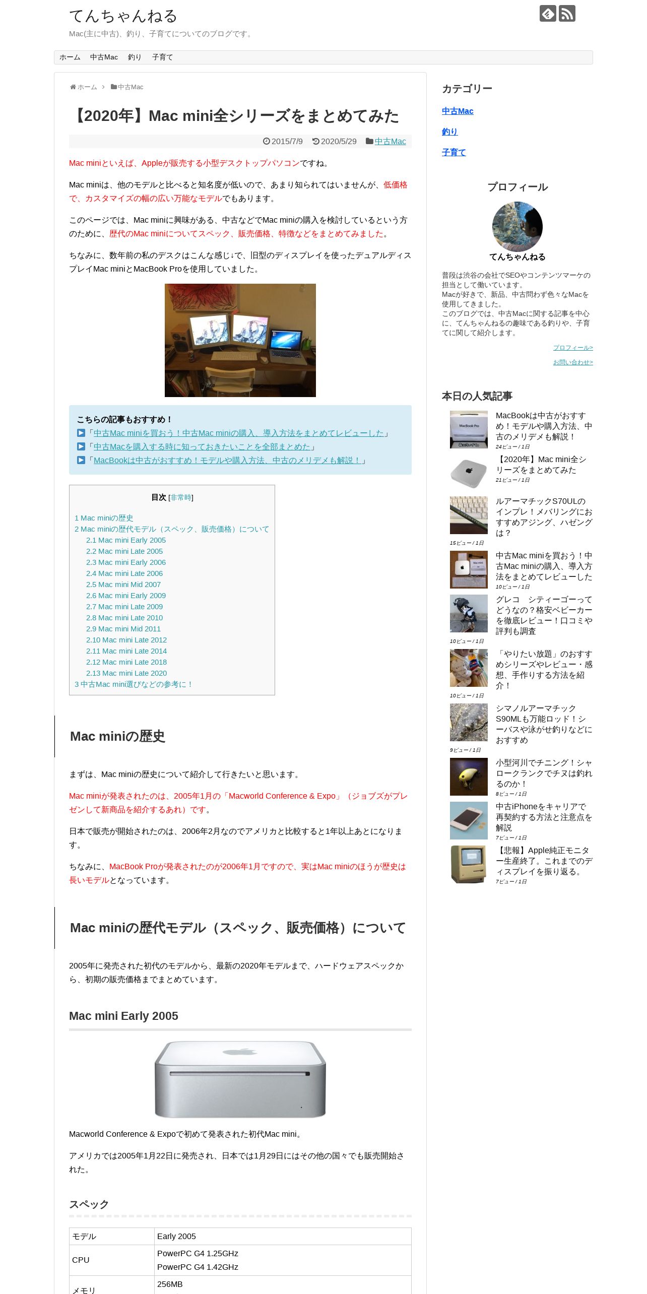Click the breadcrumb home icon link
Screen dimensions: 647x1294
click(84, 87)
